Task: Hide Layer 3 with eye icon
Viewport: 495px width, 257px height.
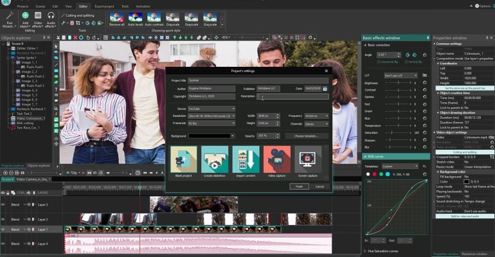Action: pyautogui.click(x=3, y=205)
